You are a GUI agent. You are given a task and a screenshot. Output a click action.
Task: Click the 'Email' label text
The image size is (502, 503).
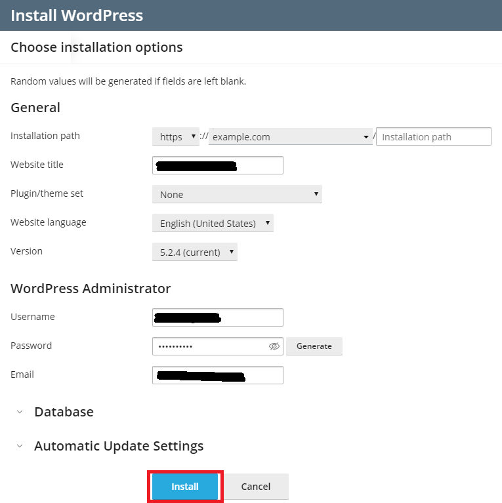(x=22, y=374)
